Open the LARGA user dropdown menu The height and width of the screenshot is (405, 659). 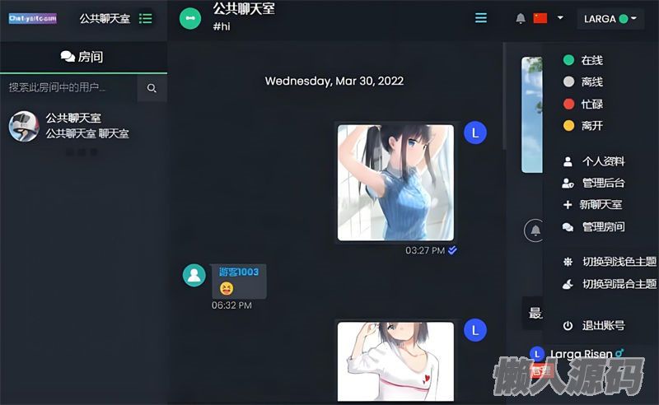610,19
